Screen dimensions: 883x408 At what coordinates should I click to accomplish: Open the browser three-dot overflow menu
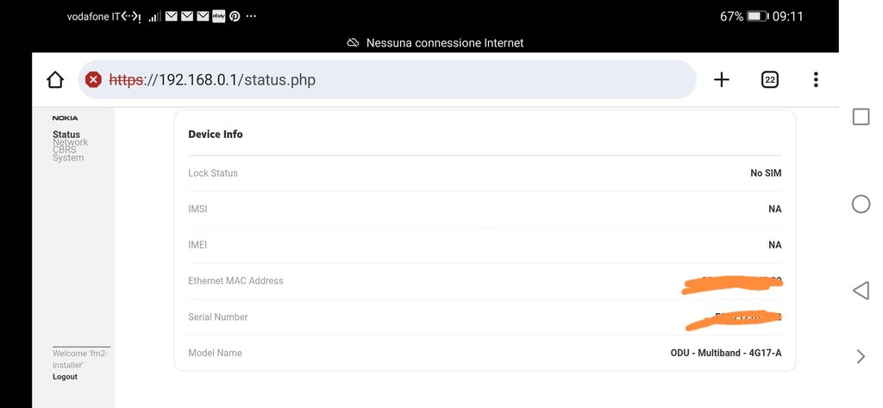[816, 80]
